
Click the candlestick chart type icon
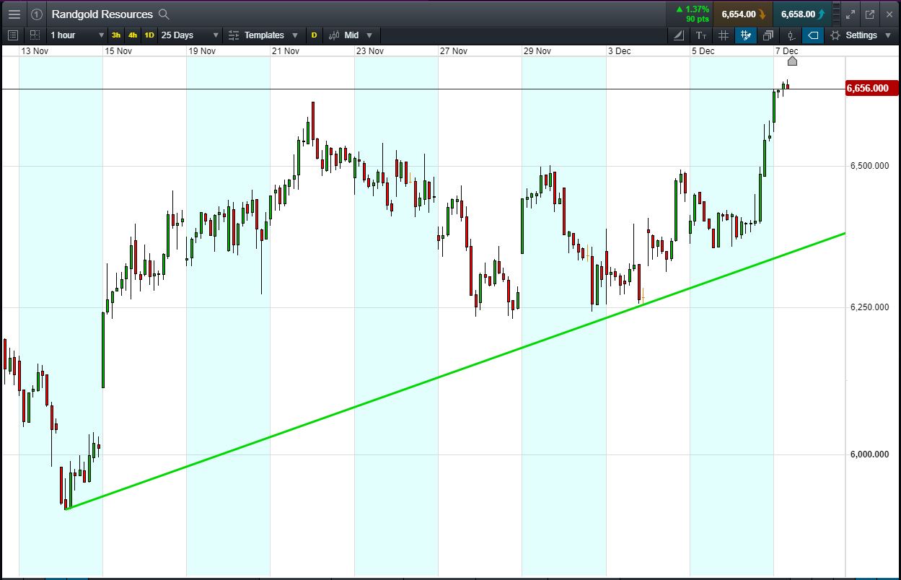coord(334,35)
